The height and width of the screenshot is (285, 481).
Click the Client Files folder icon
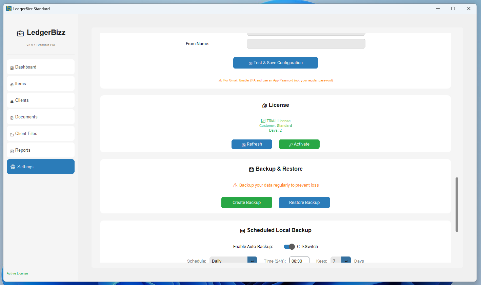12,134
